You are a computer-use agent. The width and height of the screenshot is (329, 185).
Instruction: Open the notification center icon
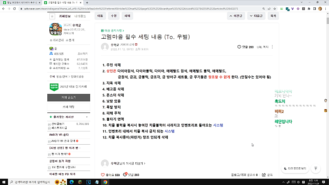tap(324, 182)
